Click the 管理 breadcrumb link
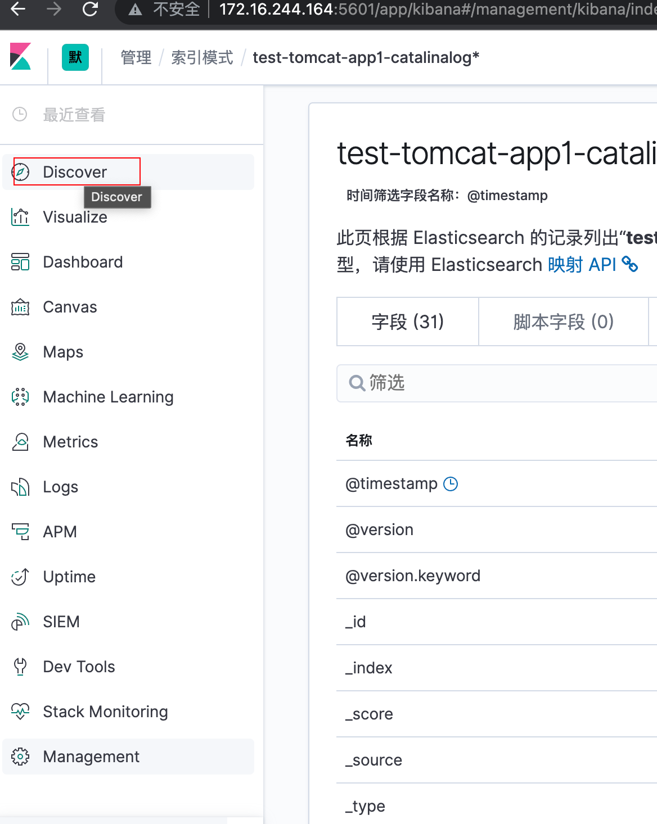This screenshot has width=657, height=824. click(136, 57)
